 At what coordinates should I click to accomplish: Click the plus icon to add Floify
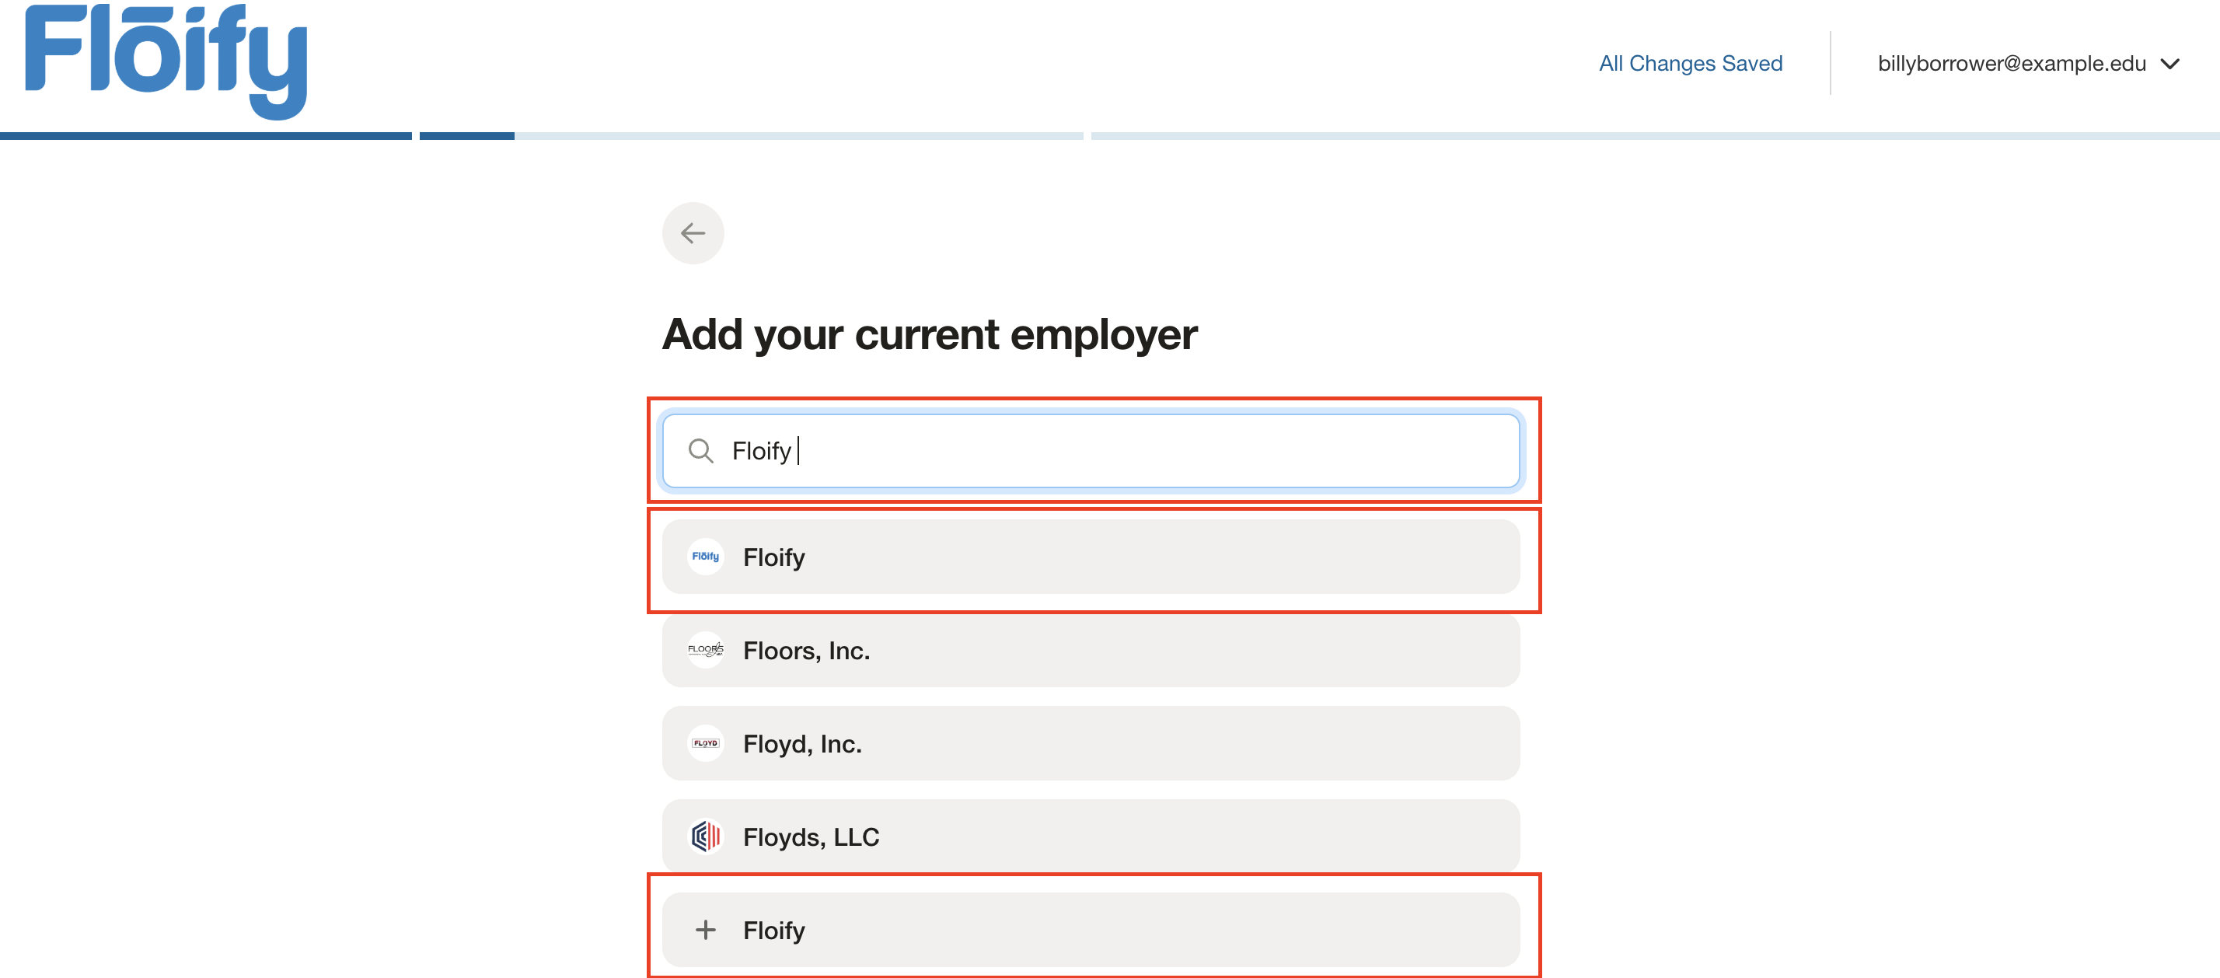705,930
